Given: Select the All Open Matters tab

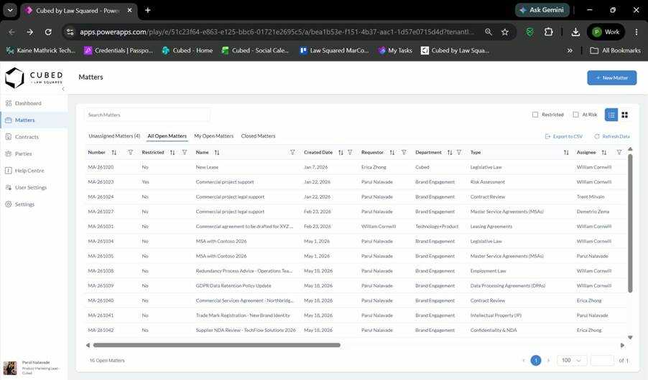Looking at the screenshot, I should pyautogui.click(x=167, y=136).
